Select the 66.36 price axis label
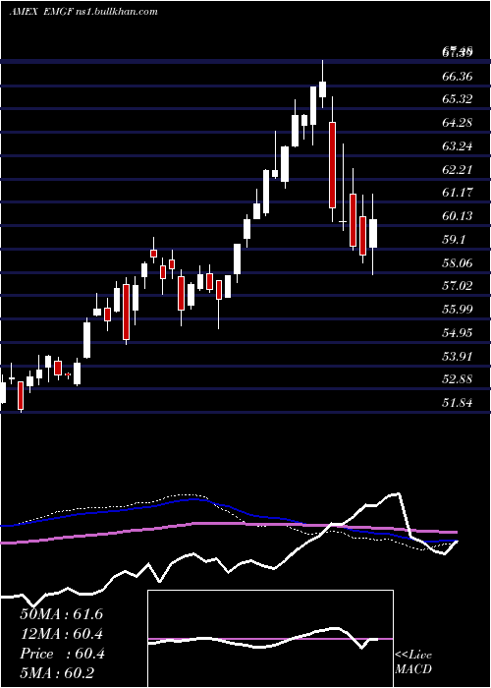 coord(458,77)
